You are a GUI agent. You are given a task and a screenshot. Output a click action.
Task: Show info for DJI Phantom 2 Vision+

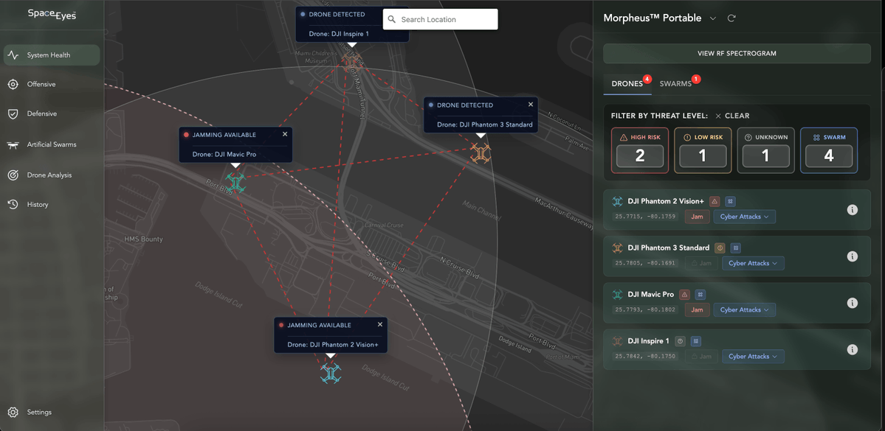point(853,209)
